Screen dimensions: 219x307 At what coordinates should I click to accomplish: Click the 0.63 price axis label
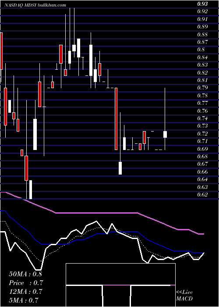(x=202, y=187)
